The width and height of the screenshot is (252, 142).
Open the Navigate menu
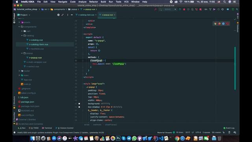(x=63, y=2)
